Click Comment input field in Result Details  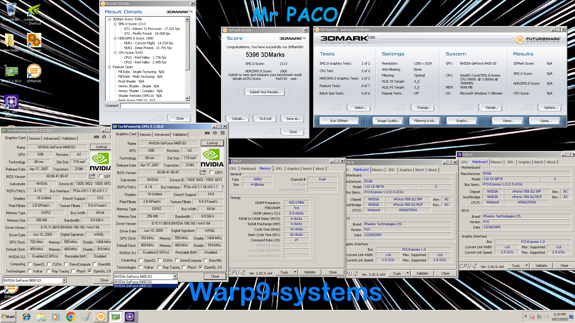pyautogui.click(x=155, y=106)
